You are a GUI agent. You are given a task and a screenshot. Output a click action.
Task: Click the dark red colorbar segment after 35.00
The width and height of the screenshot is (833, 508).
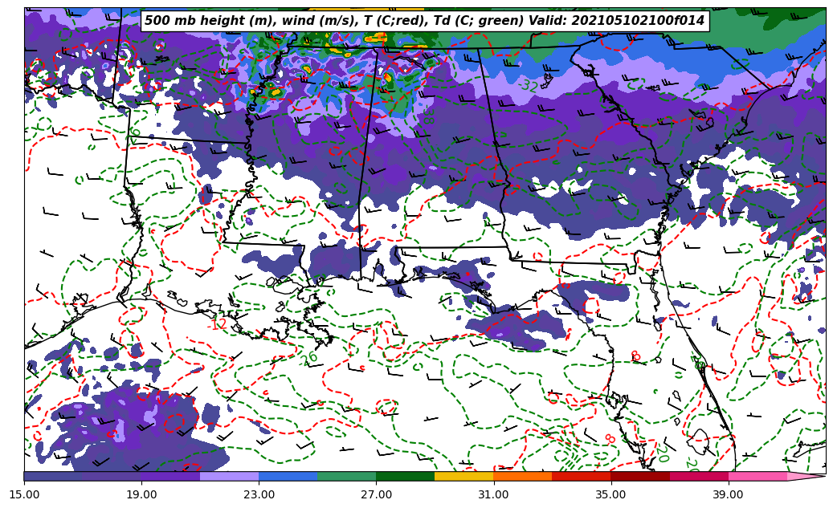click(639, 476)
